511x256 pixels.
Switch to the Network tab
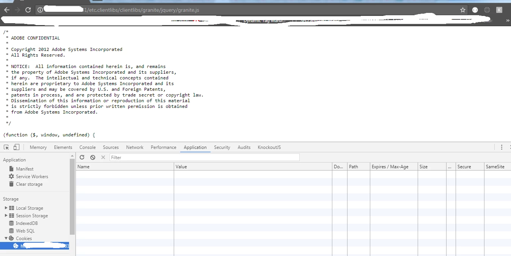[135, 147]
